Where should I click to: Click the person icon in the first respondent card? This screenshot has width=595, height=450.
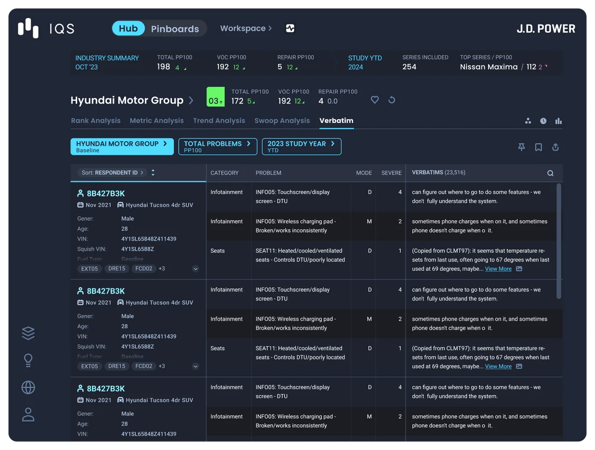tap(80, 193)
